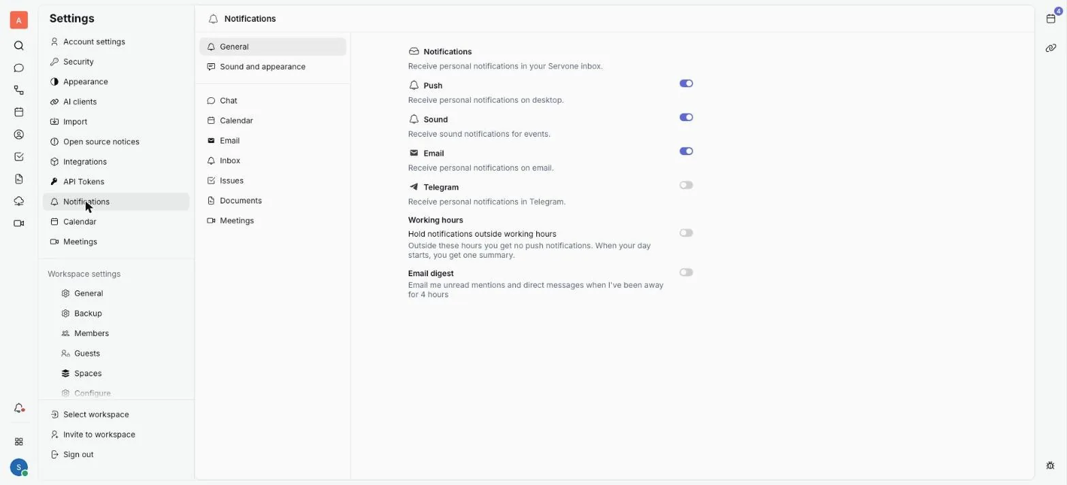The image size is (1067, 485).
Task: Open the blue user avatar labeled S
Action: (19, 467)
